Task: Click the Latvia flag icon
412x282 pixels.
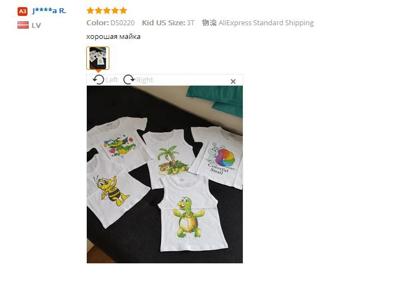Action: point(23,25)
